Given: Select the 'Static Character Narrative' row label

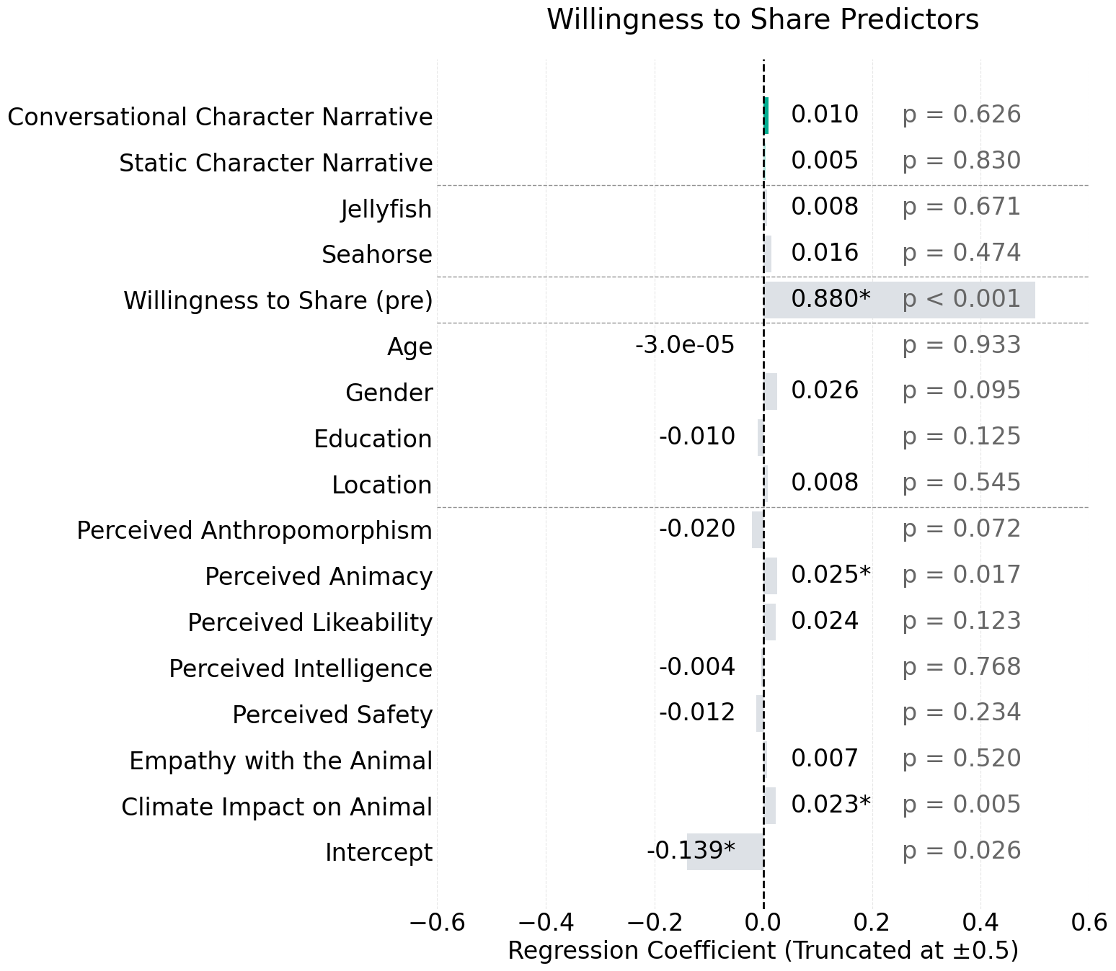Looking at the screenshot, I should click(276, 163).
